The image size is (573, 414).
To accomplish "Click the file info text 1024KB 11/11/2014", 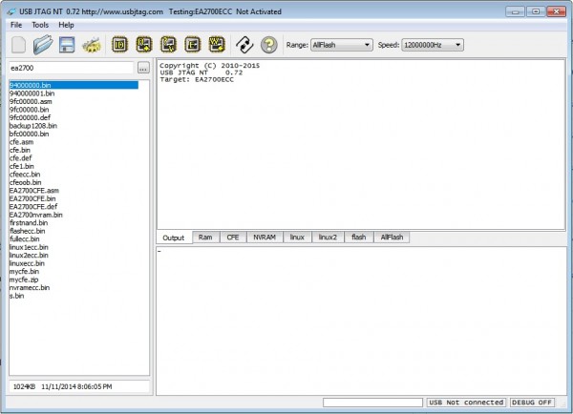I will (x=62, y=386).
